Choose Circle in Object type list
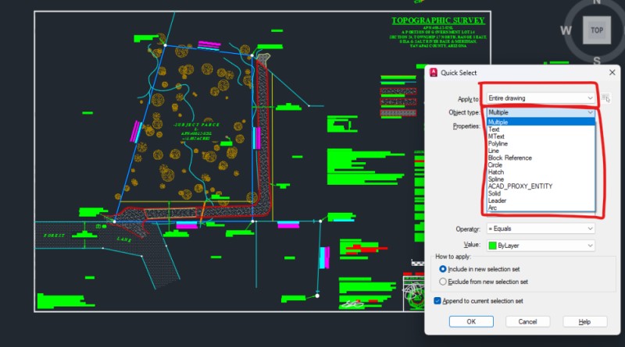 541,165
